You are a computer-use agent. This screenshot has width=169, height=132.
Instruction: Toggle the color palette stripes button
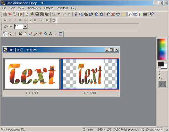tap(140, 14)
